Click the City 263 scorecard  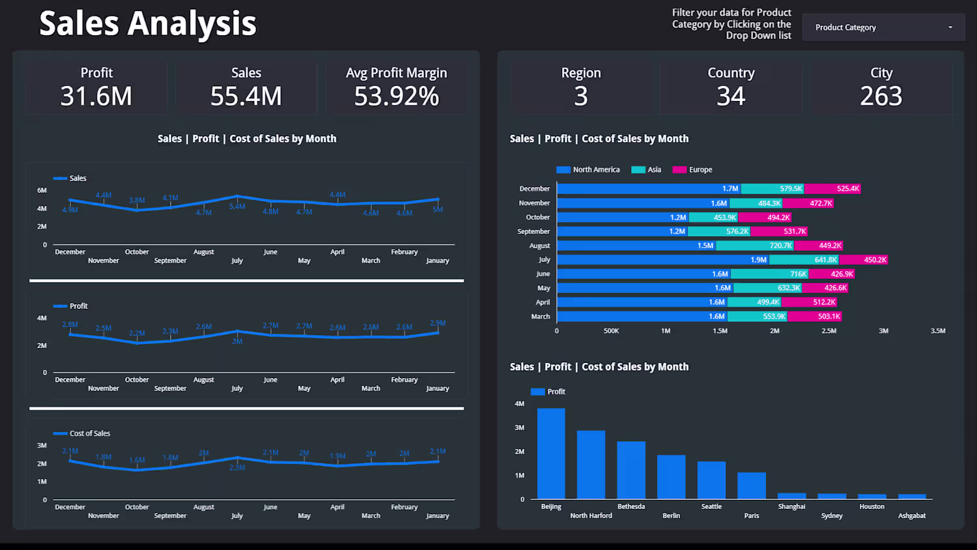[x=881, y=88]
